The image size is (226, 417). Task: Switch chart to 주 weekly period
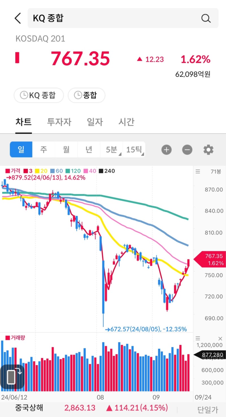tap(44, 149)
